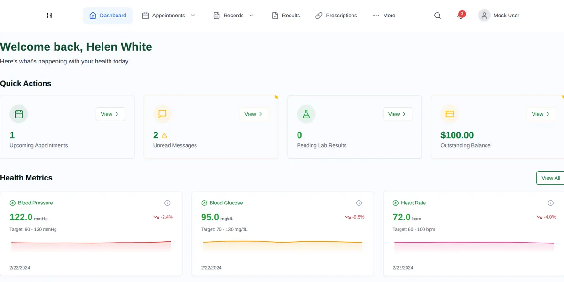This screenshot has height=282, width=564.
Task: Open the Appointments menu
Action: pos(169,16)
